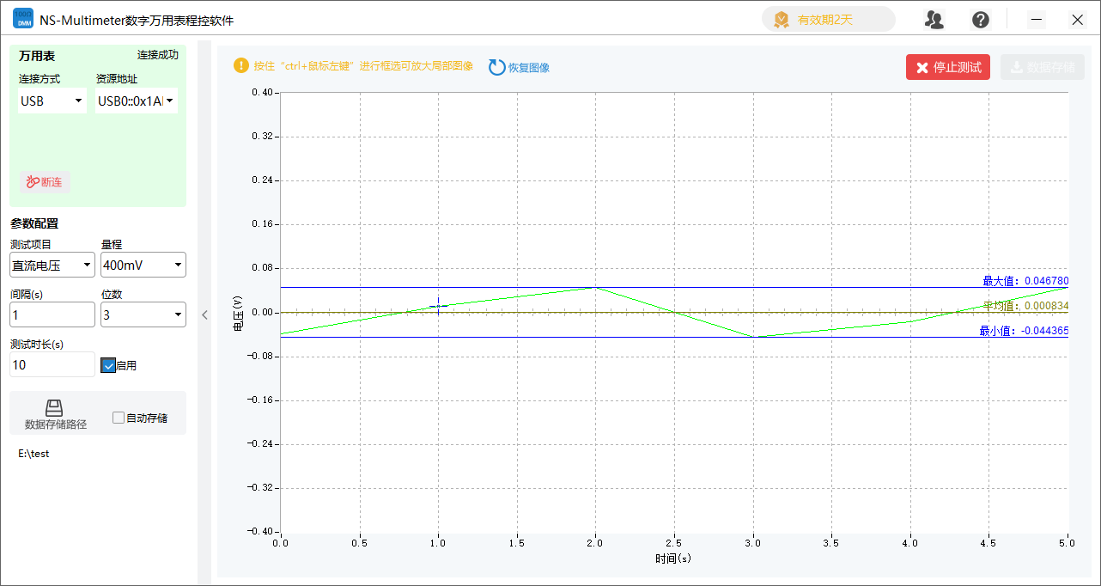Open the range 400mV dropdown

(143, 265)
